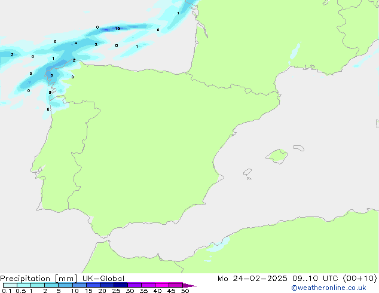Click the 45–50 mm magenta legend swatch

pyautogui.click(x=176, y=285)
